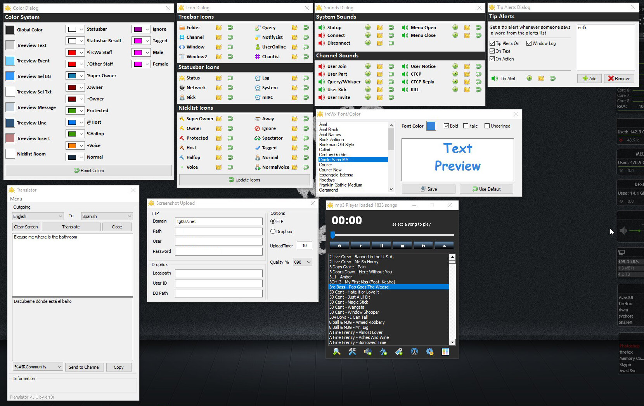Viewport: 644px width, 406px height.
Task: Open the Translator Menu
Action: click(16, 199)
